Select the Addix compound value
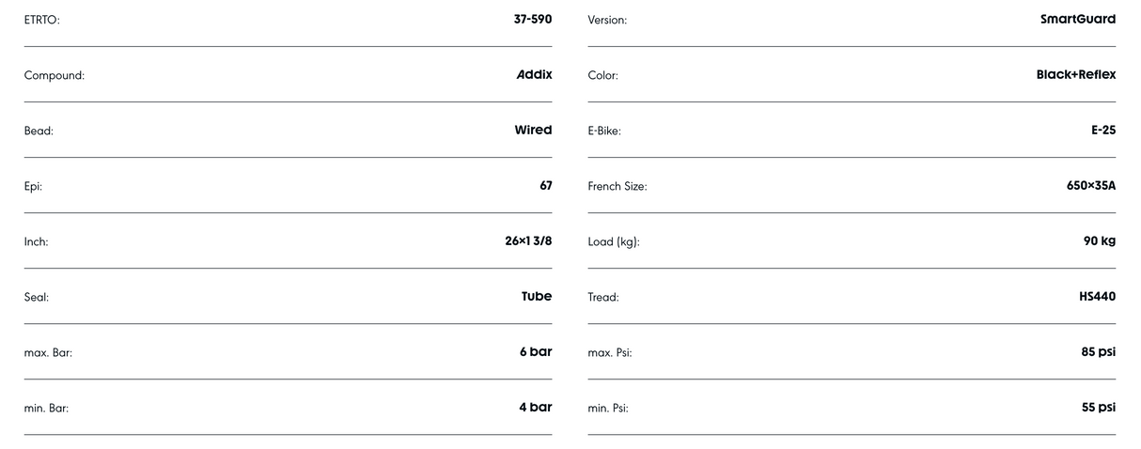 [x=534, y=74]
